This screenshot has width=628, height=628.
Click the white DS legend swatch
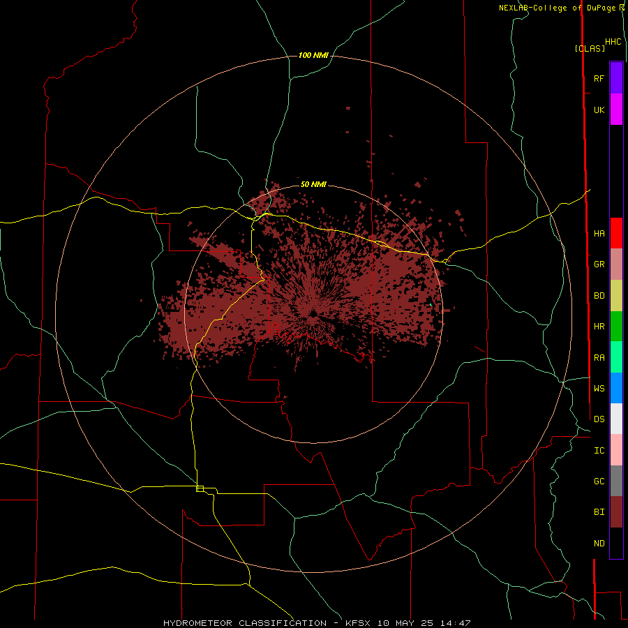[x=616, y=419]
